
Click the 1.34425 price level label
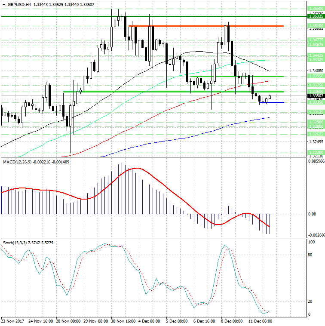316,55
